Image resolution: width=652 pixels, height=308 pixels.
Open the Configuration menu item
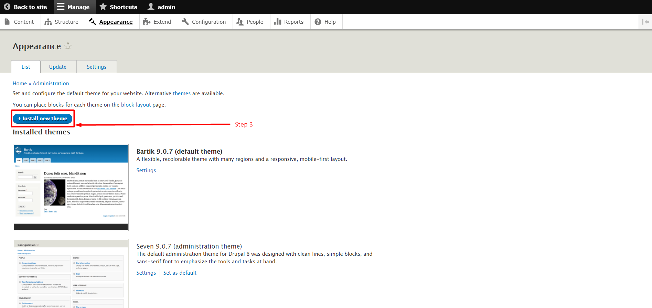tap(205, 22)
